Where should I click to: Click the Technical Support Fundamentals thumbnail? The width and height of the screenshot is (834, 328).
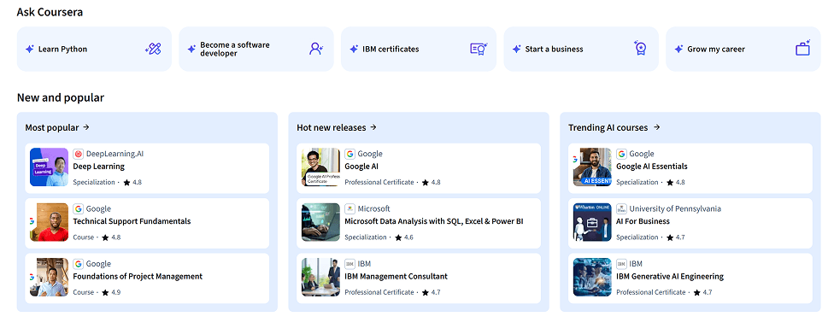click(x=49, y=222)
